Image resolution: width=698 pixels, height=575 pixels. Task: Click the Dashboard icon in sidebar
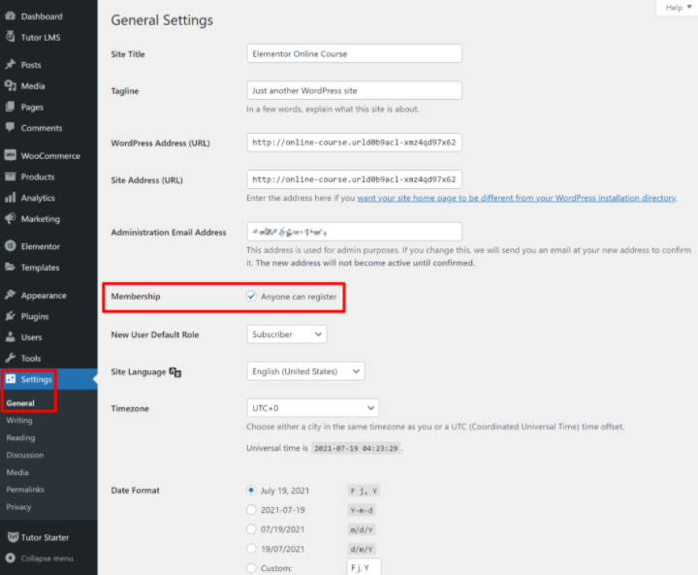point(10,16)
